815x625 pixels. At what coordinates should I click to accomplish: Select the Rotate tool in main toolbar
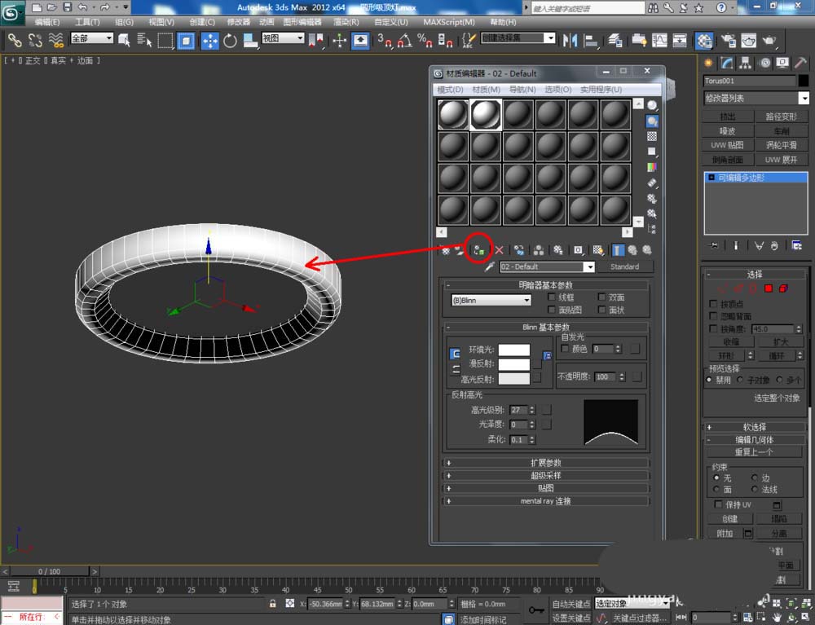tap(230, 41)
